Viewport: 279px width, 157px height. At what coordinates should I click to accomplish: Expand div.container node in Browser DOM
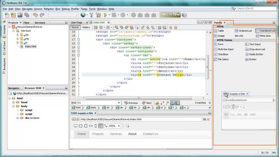tap(17, 118)
